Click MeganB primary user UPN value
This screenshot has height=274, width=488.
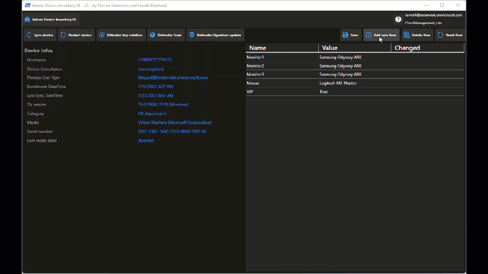[173, 78]
